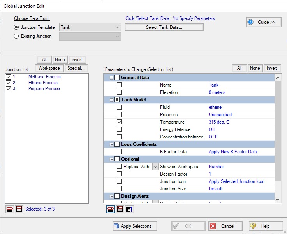Select the Existing Junction radio button
This screenshot has height=234, width=287.
click(x=16, y=36)
